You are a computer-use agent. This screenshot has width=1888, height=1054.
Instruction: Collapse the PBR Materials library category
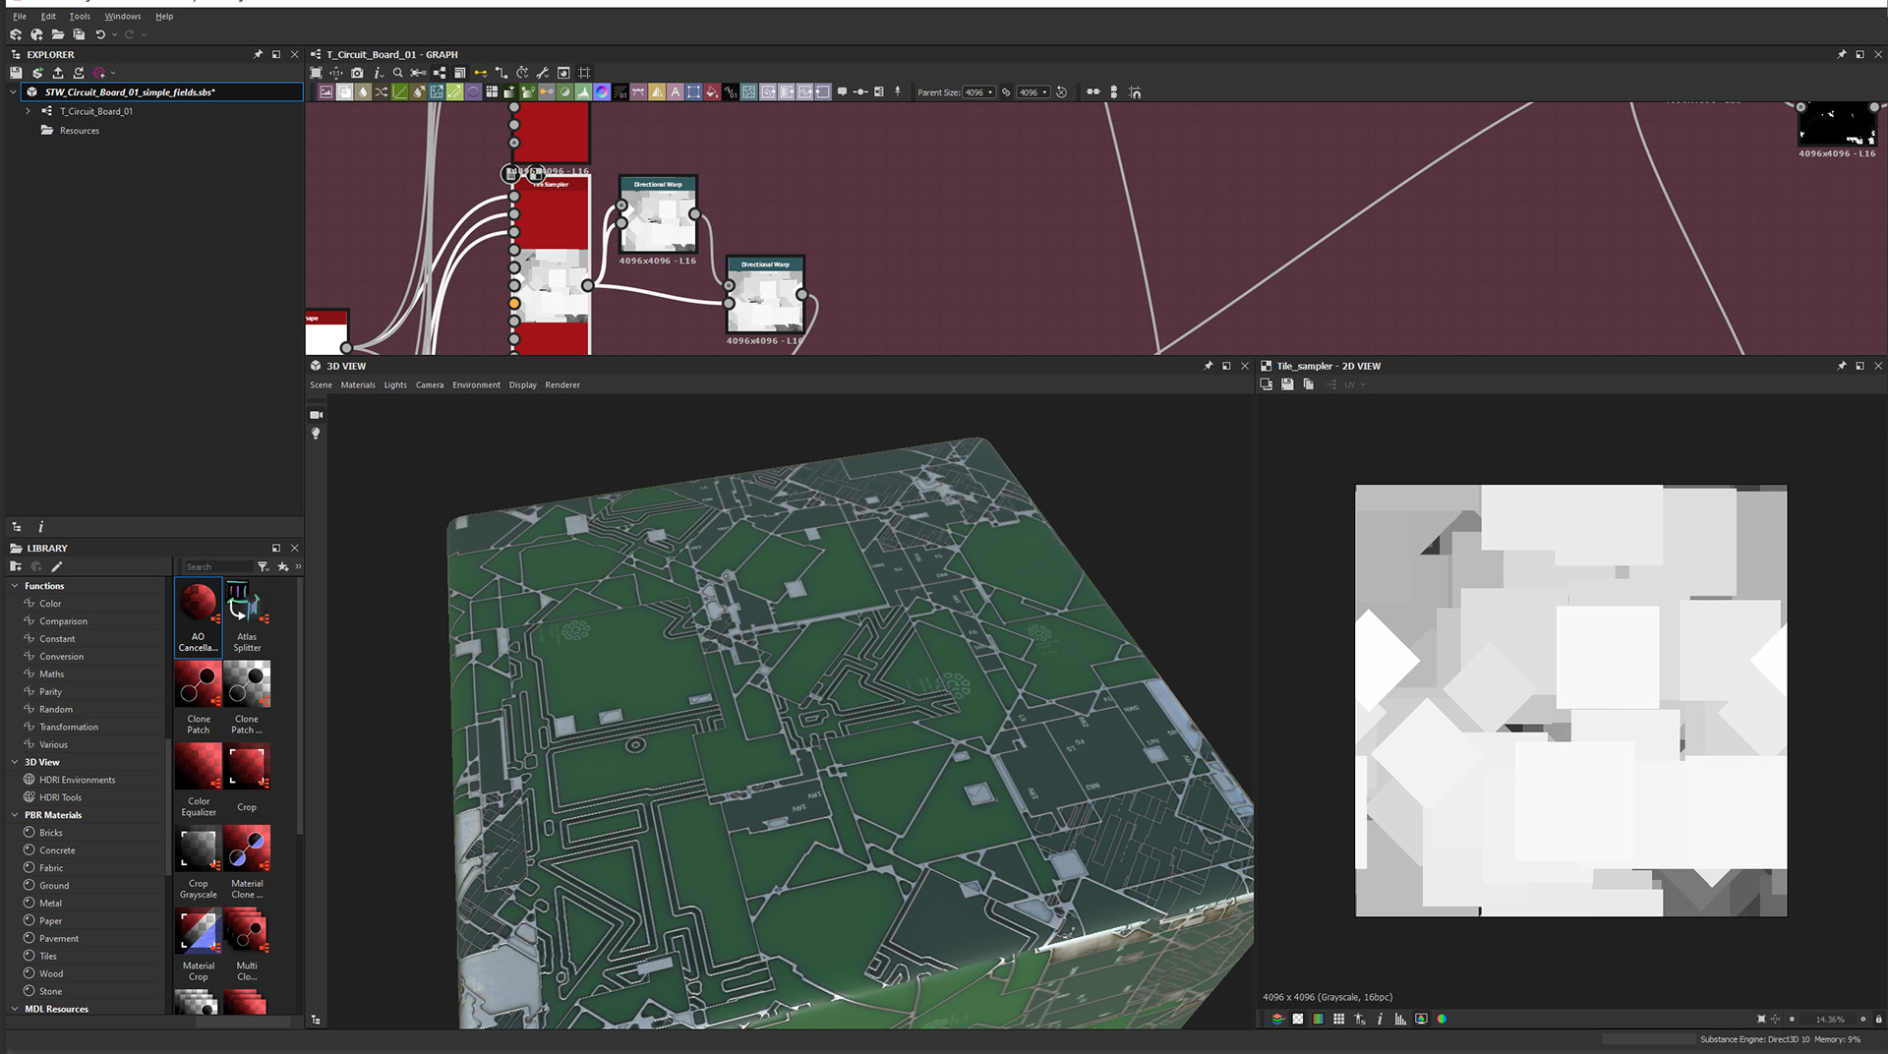(15, 815)
